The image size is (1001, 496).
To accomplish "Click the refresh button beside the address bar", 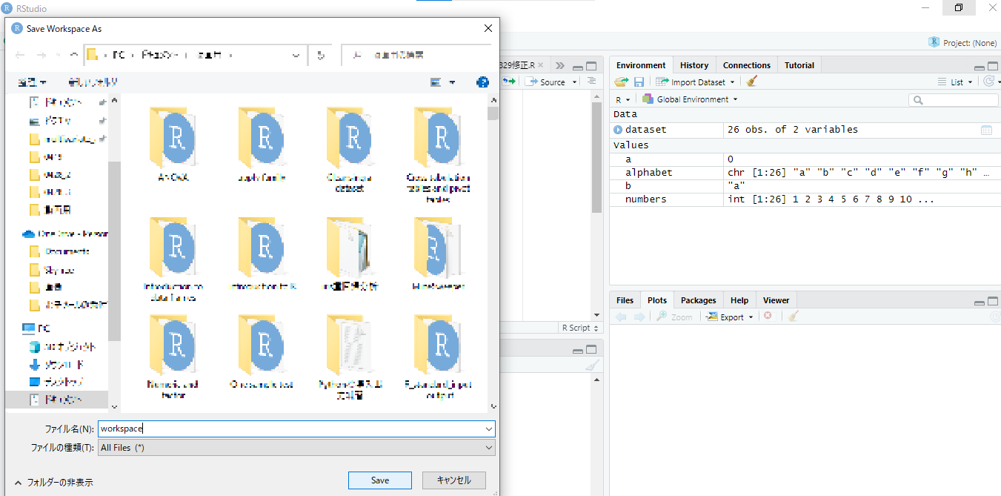I will [320, 55].
